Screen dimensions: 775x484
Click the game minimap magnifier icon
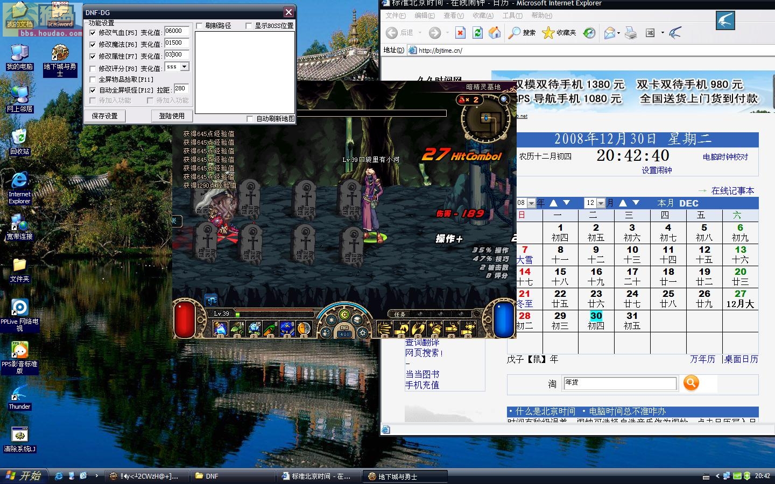pos(504,99)
